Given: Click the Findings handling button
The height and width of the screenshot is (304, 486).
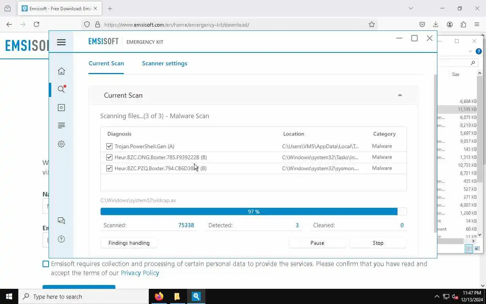Looking at the screenshot, I should tap(129, 243).
